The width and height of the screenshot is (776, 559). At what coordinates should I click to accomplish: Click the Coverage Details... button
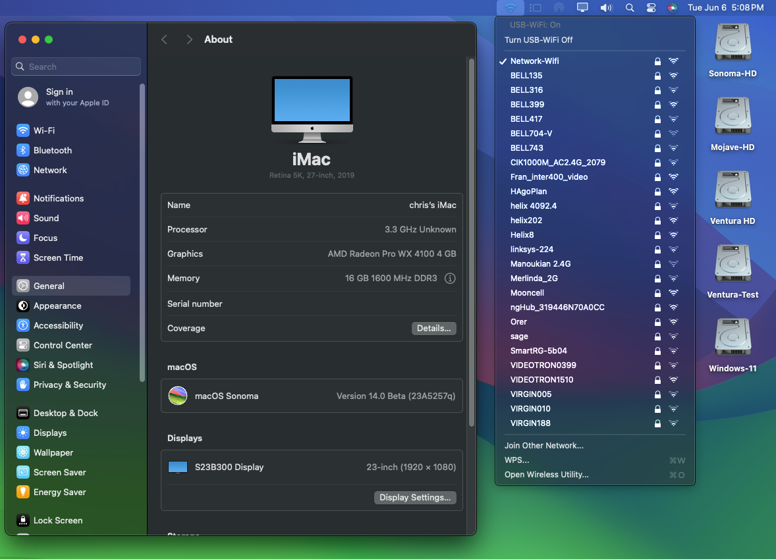coord(433,328)
